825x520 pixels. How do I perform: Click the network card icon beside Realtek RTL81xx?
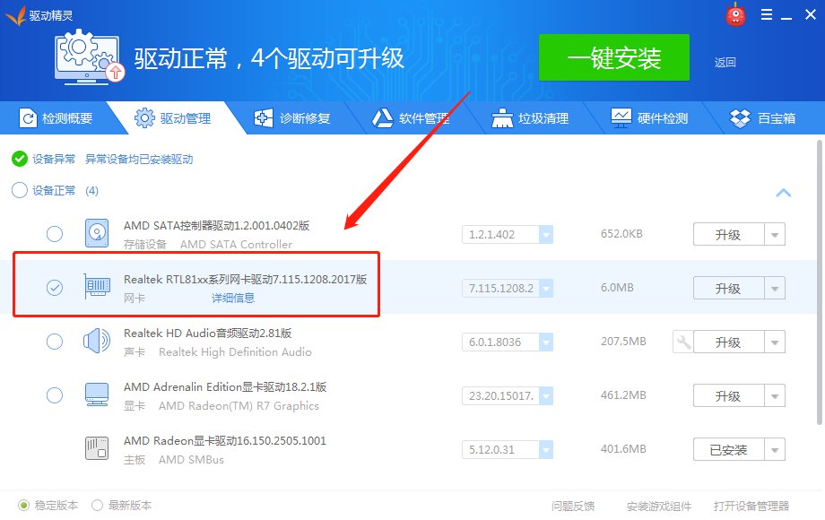point(97,284)
